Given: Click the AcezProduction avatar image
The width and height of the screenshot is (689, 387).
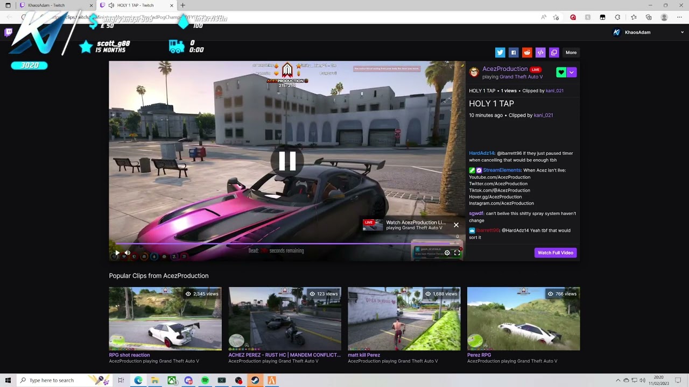Looking at the screenshot, I should tap(474, 73).
